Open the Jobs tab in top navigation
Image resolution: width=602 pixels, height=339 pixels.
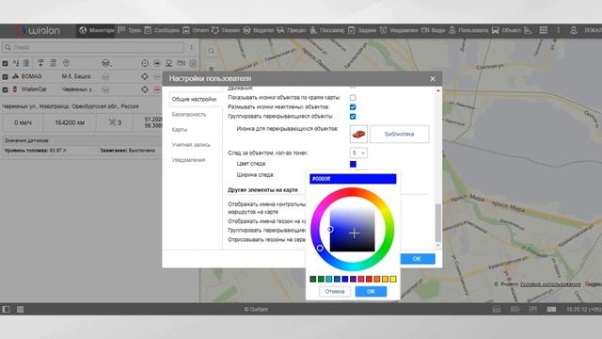(x=361, y=30)
